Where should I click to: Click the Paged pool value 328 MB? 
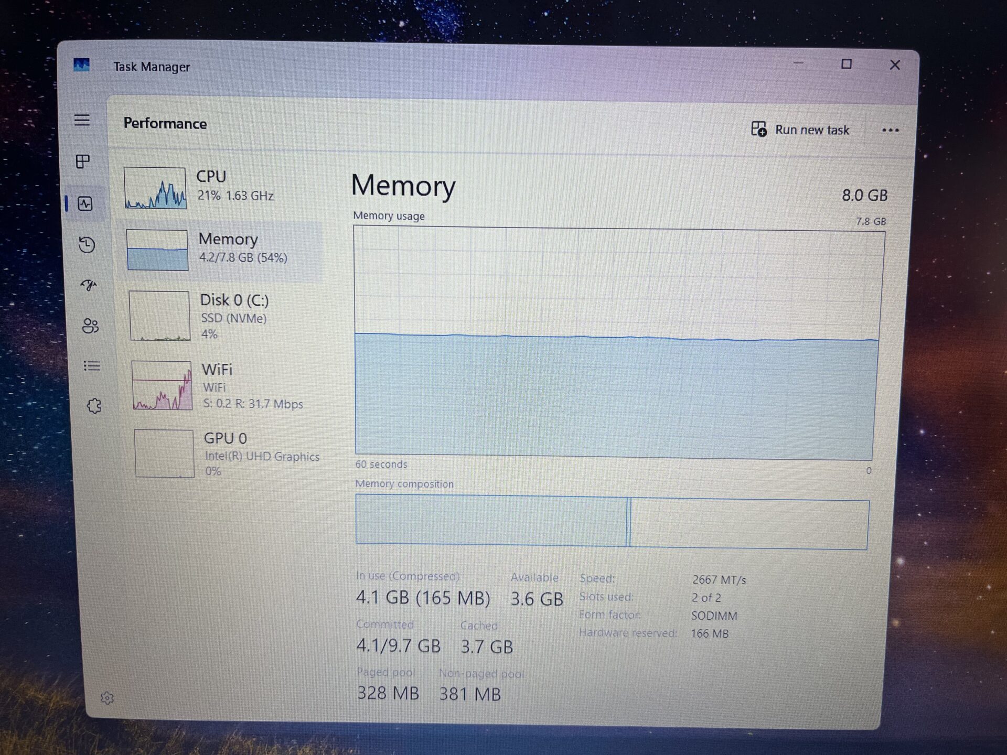pyautogui.click(x=388, y=693)
